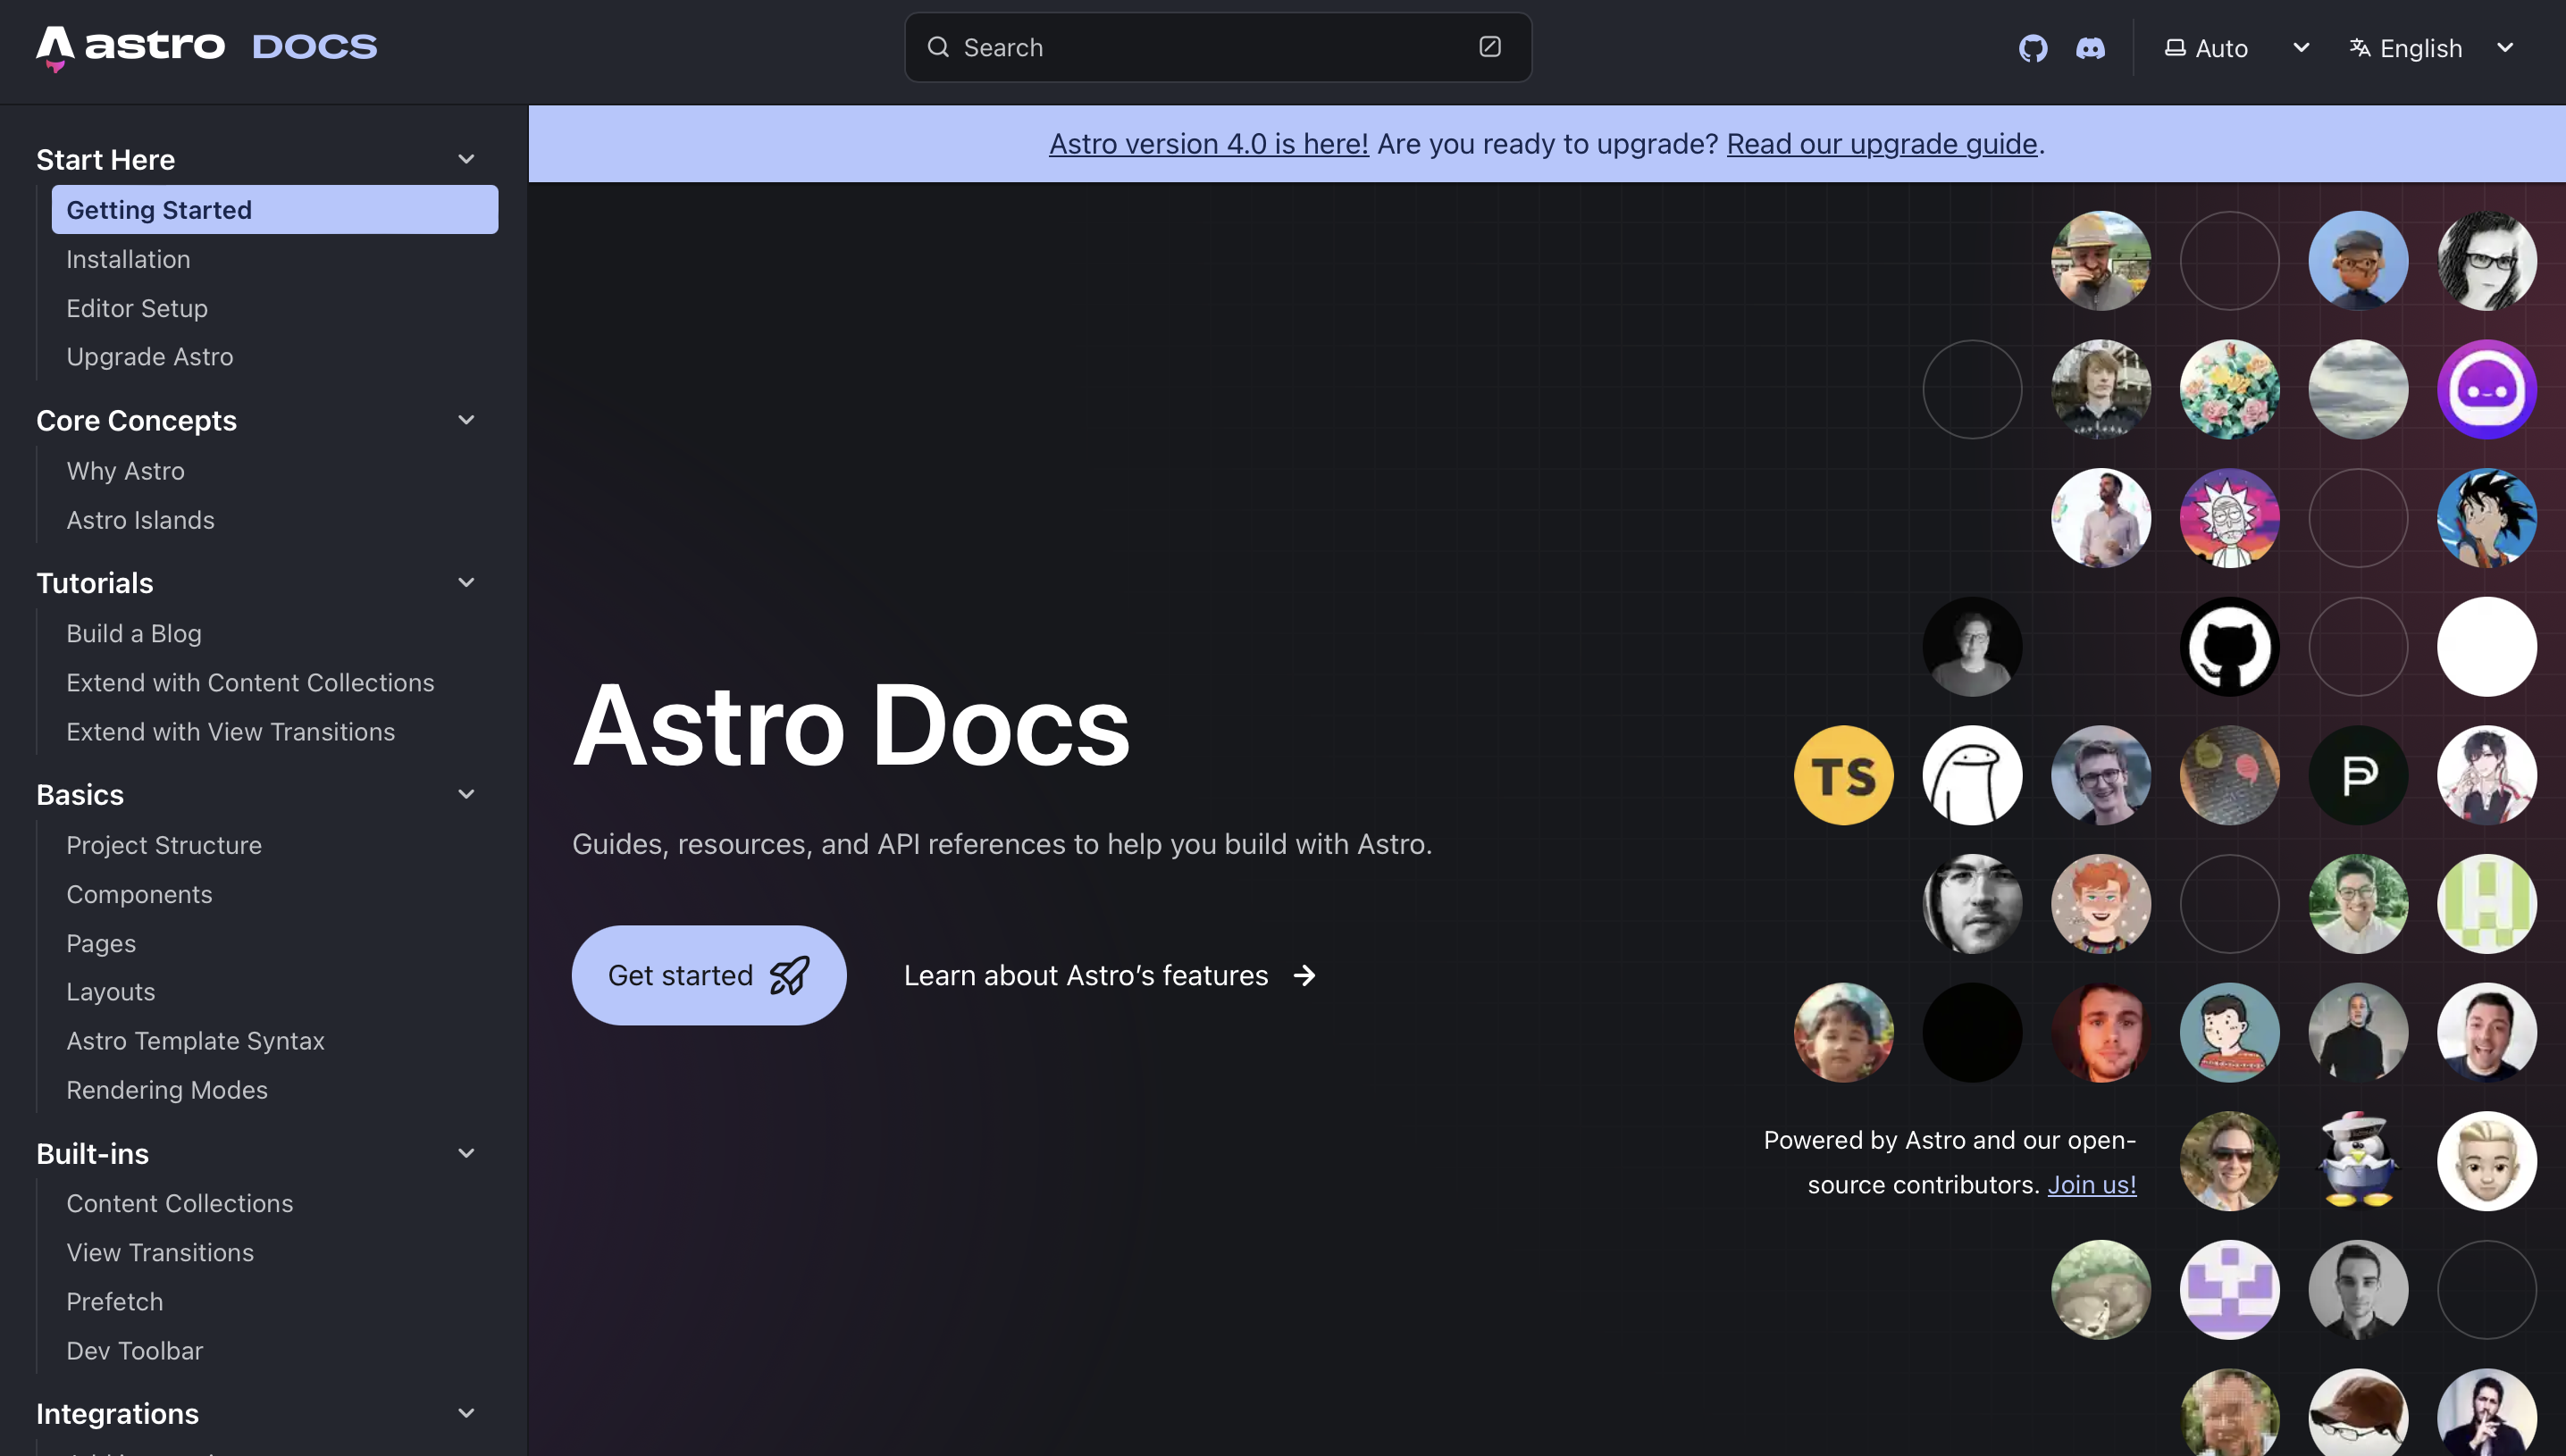
Task: Click the Join us! contributor link
Action: click(x=2091, y=1184)
